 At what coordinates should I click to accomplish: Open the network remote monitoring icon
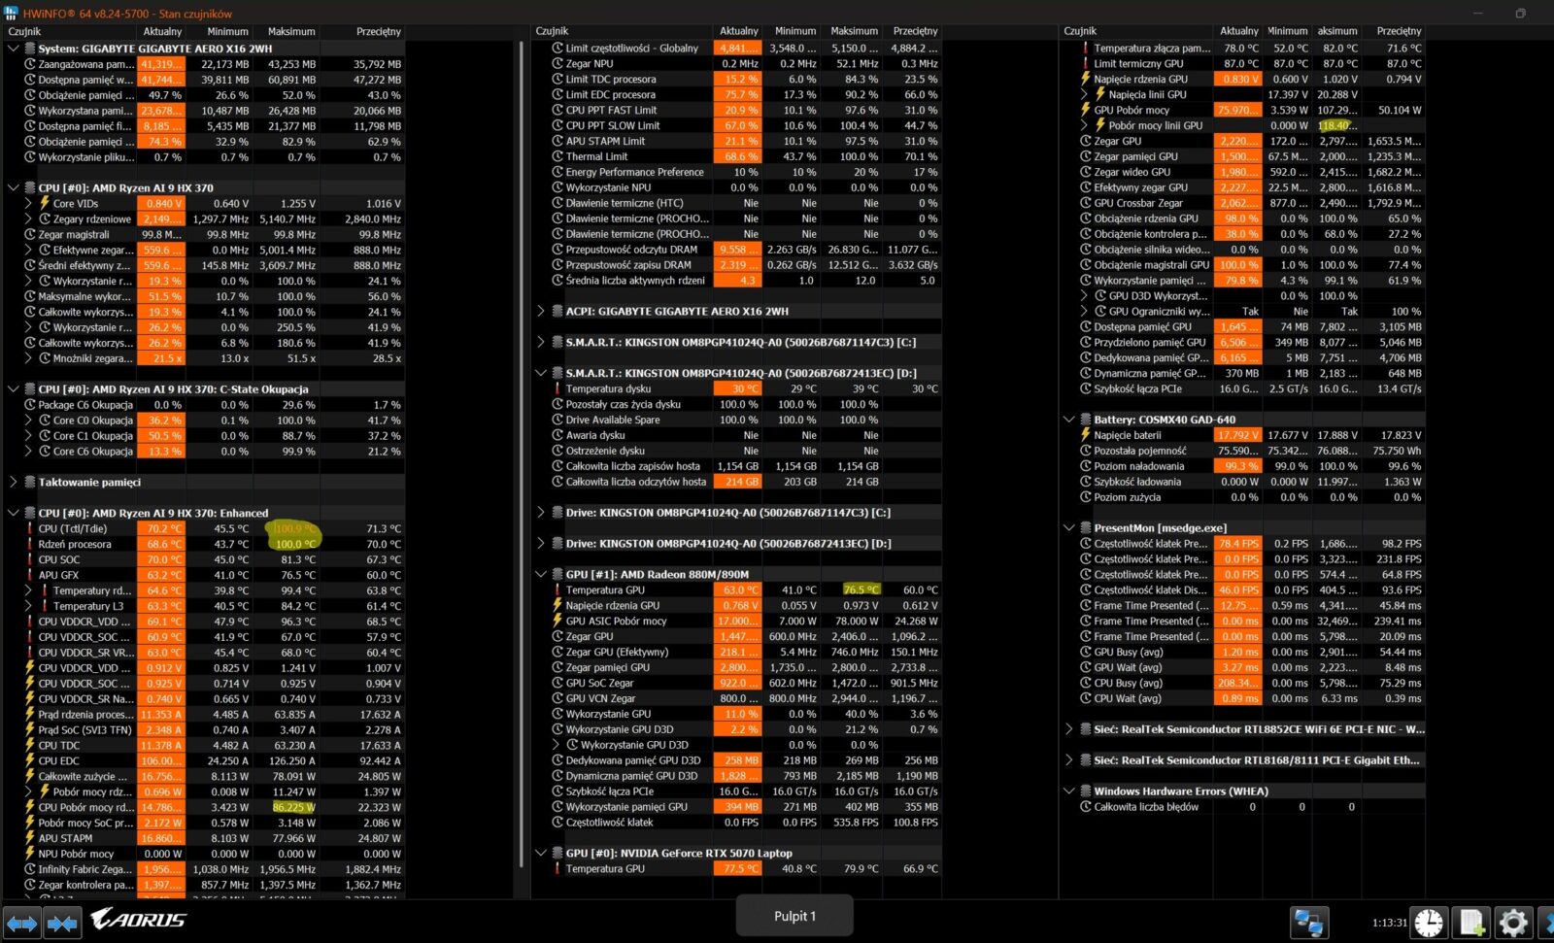(x=1308, y=923)
